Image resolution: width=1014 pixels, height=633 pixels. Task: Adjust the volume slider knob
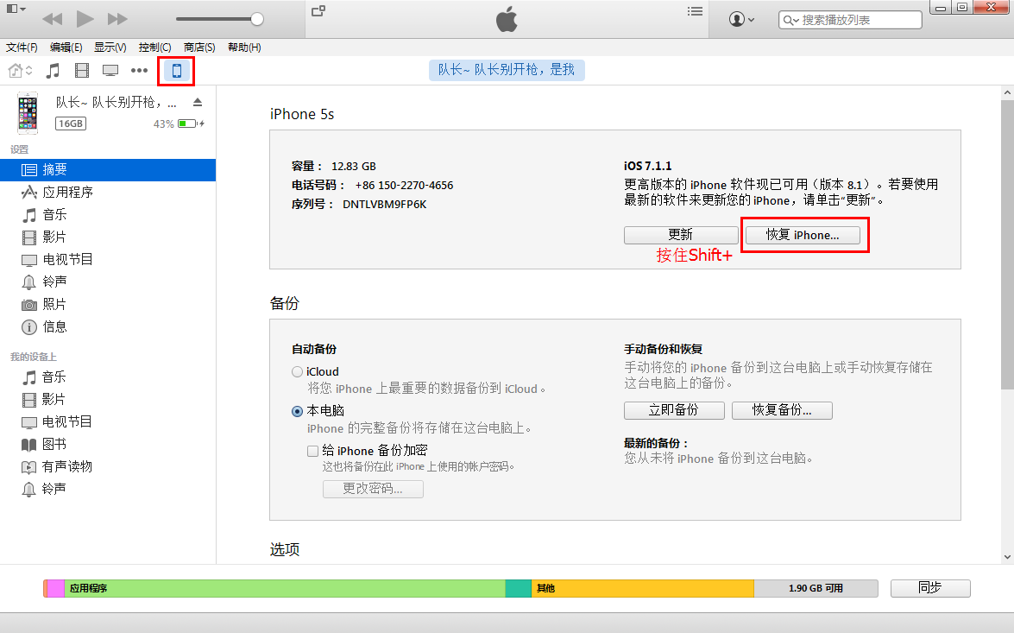click(256, 19)
